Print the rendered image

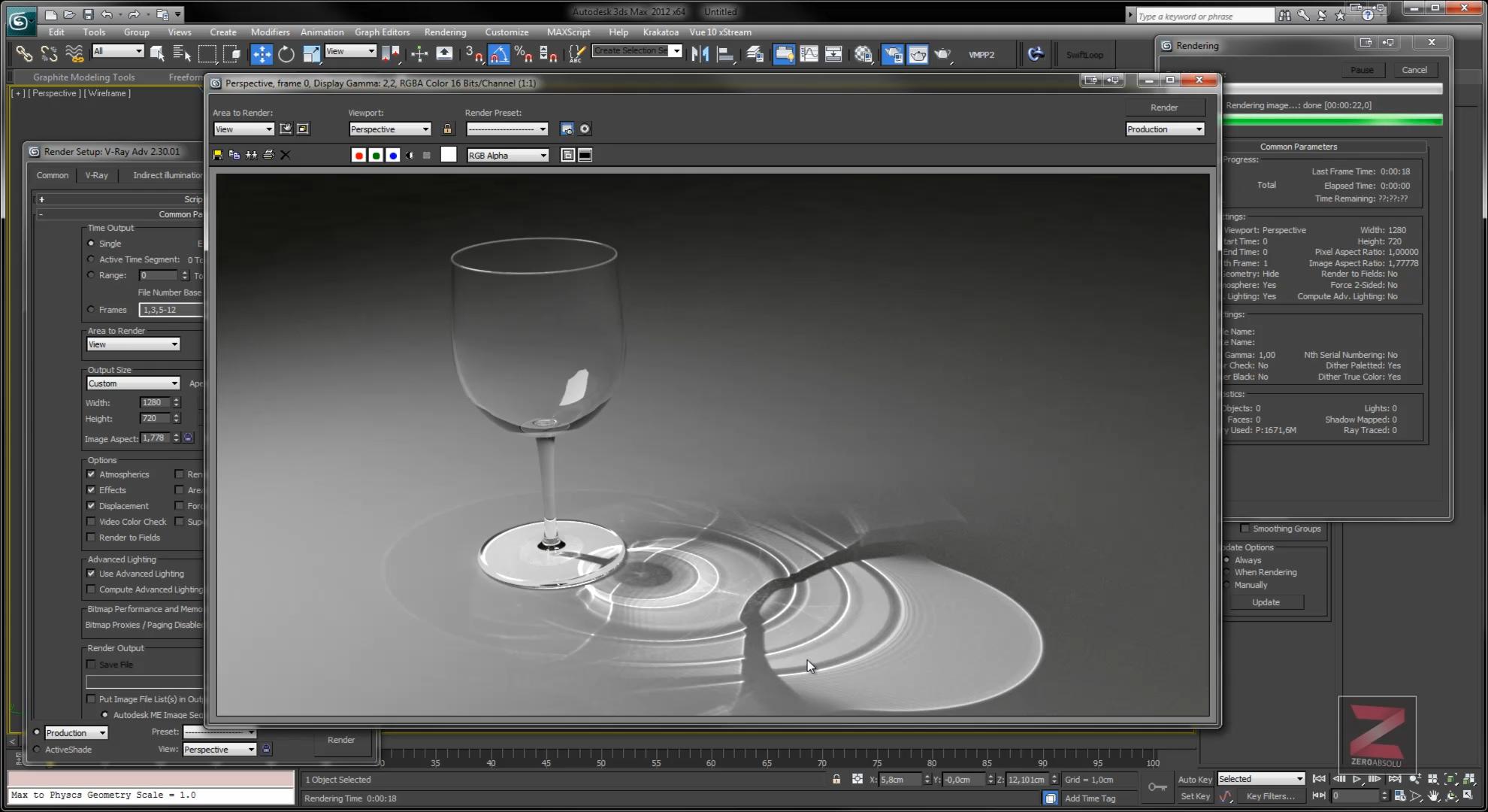(268, 155)
